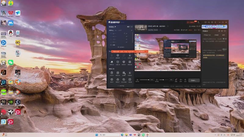Switch to the first tab in the chat panel

(207, 35)
